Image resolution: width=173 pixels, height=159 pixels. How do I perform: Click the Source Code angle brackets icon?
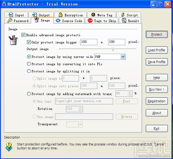coord(58,21)
